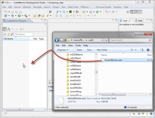155x118 pixels.
Task: Click the Open button in Explorer toolbar
Action: [78, 50]
